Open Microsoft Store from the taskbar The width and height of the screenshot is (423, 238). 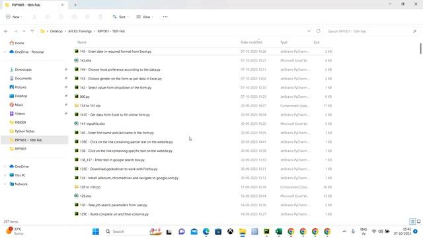[218, 231]
